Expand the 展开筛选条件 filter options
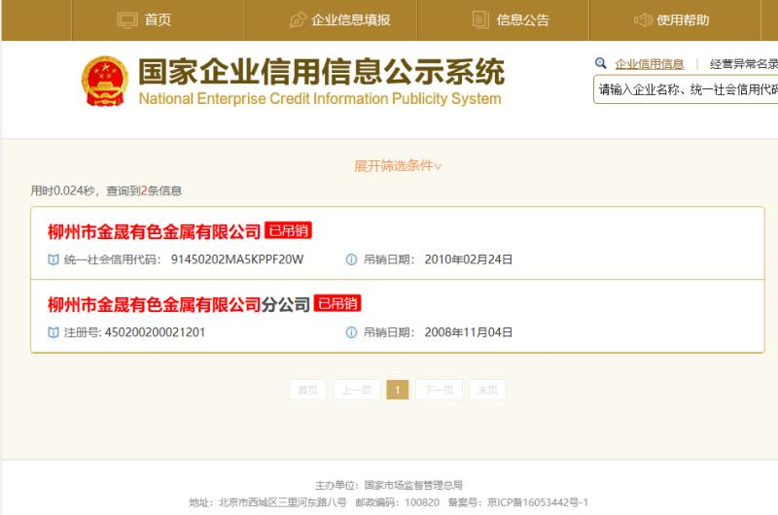Image resolution: width=778 pixels, height=515 pixels. click(398, 166)
